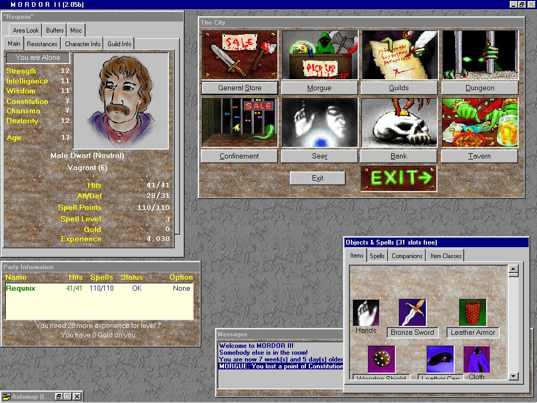Enter the Dungeon via its barred picture
Screen dimensions: 537x403
(480, 55)
